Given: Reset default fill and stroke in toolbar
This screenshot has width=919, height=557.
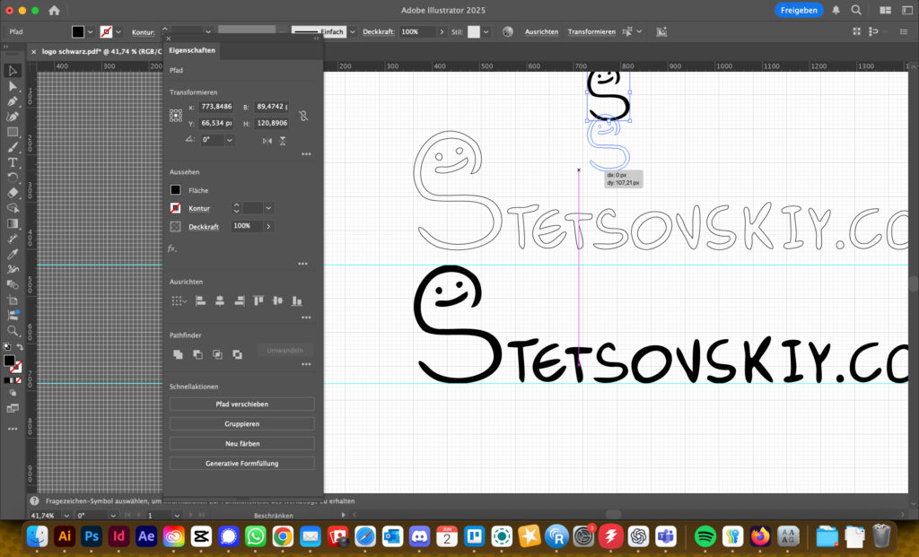Looking at the screenshot, I should tap(7, 347).
